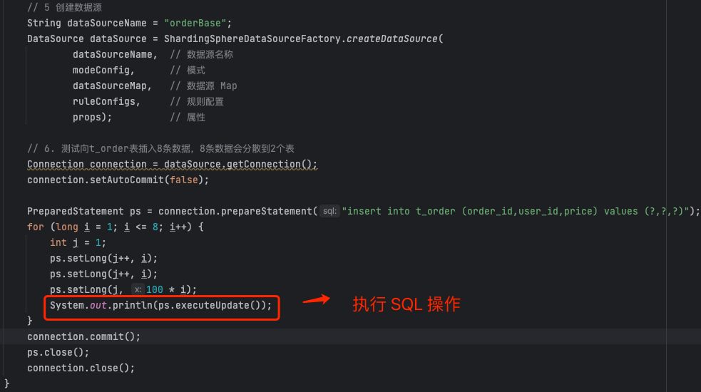Image resolution: width=701 pixels, height=392 pixels.
Task: Click the red "执行 SQL 操作" annotation text
Action: (406, 304)
